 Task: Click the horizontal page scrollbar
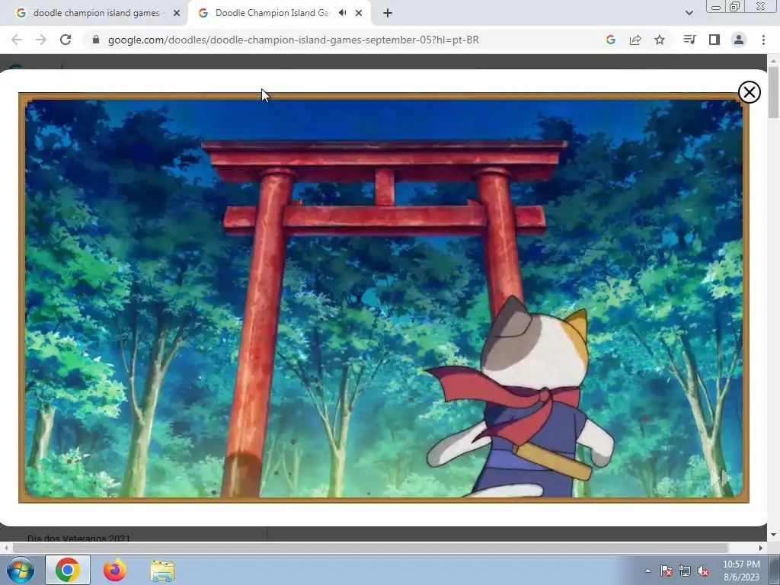point(369,548)
